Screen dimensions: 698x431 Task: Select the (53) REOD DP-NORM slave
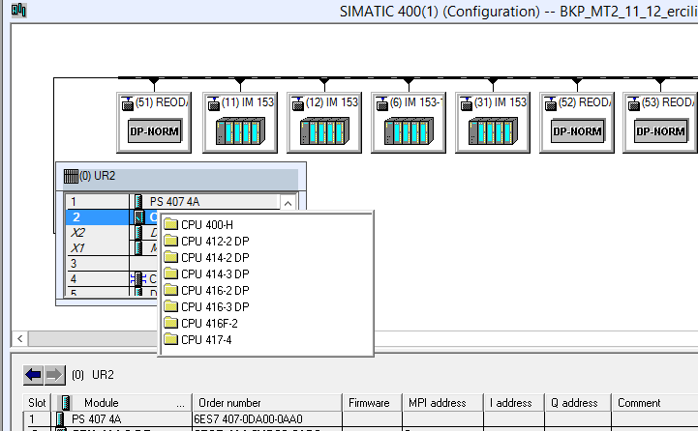click(x=660, y=123)
